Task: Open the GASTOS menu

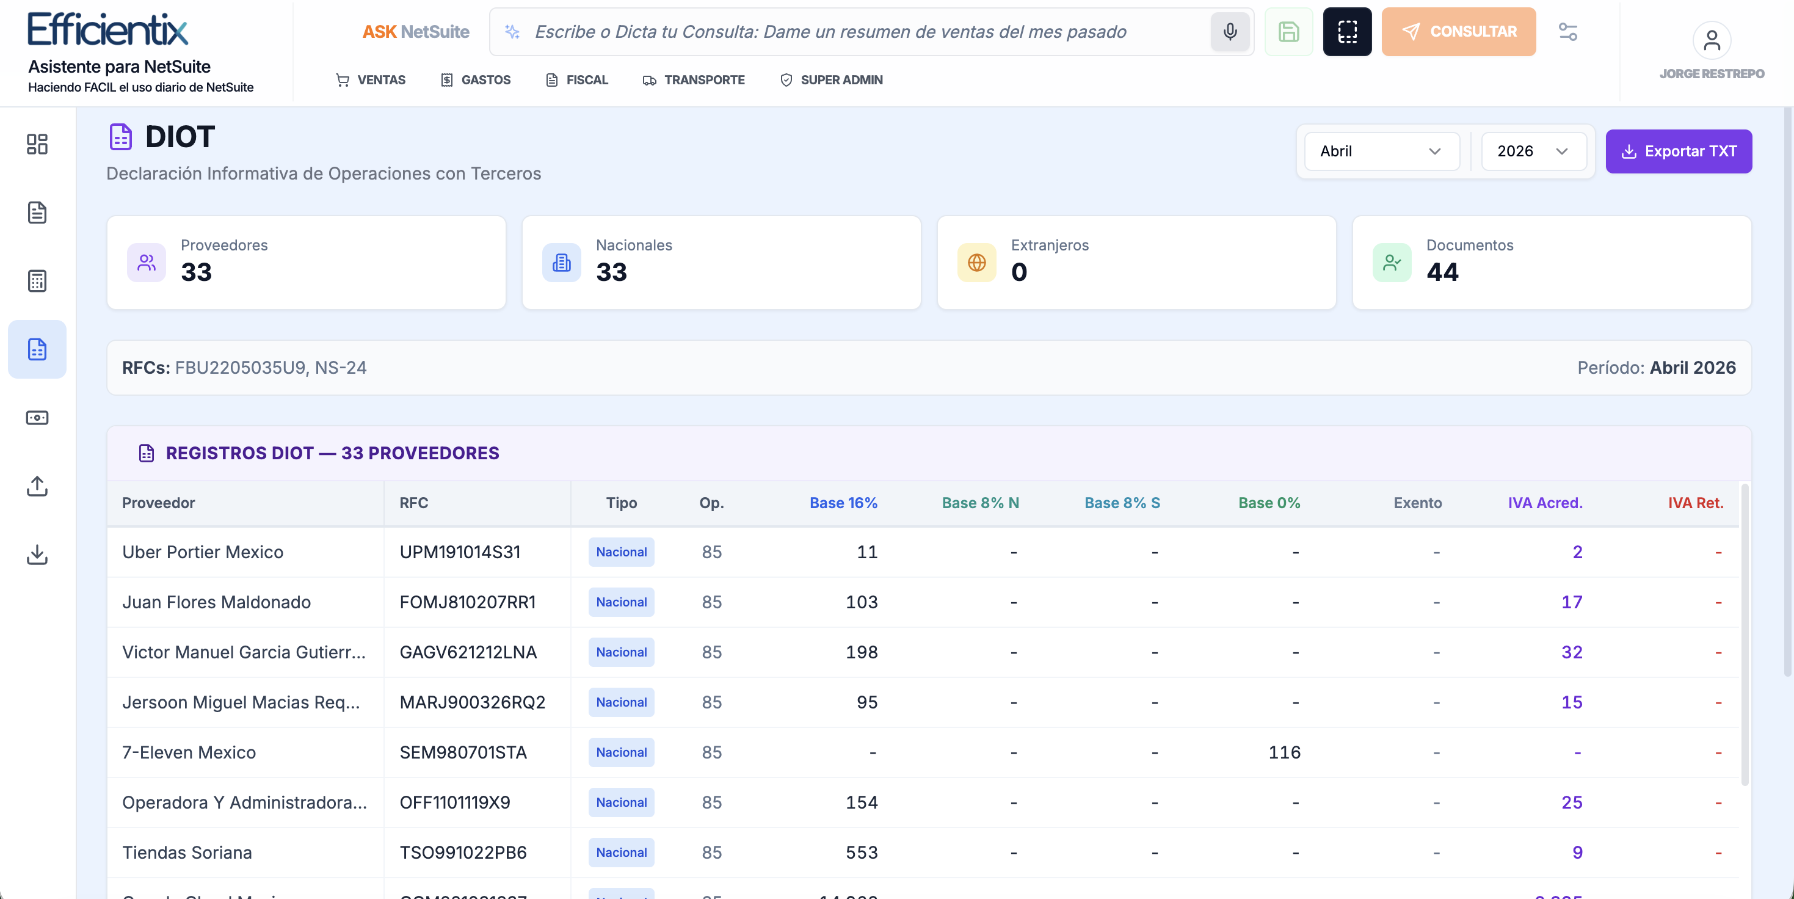Action: click(x=476, y=80)
